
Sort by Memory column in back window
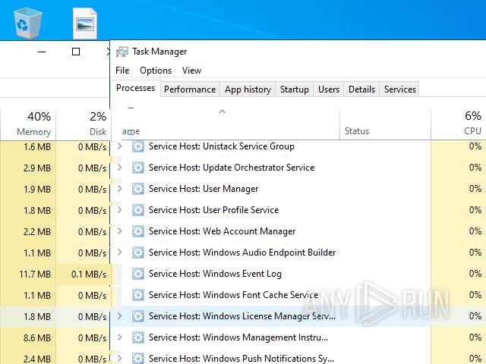pyautogui.click(x=29, y=124)
